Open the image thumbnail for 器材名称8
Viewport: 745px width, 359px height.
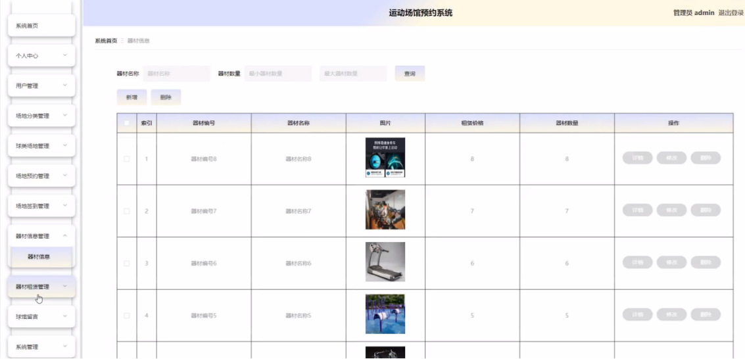tap(385, 157)
